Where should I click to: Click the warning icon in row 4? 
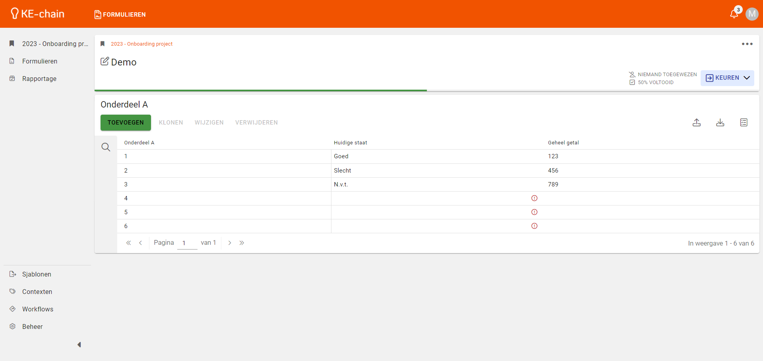pyautogui.click(x=534, y=198)
